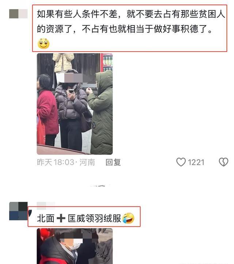Tap the 河南 location label
Viewport: 234px width, 264px height.
pos(87,162)
